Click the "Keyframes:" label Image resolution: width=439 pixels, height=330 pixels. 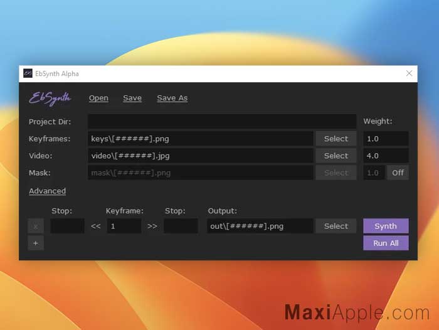(50, 139)
